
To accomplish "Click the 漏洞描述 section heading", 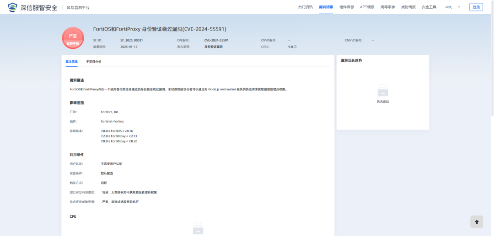I will tap(77, 80).
